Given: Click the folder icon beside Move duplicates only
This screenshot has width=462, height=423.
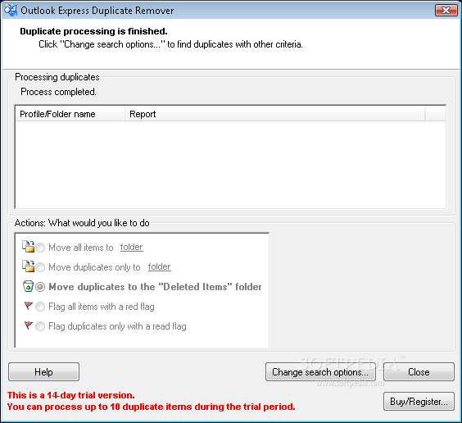Looking at the screenshot, I should 29,266.
